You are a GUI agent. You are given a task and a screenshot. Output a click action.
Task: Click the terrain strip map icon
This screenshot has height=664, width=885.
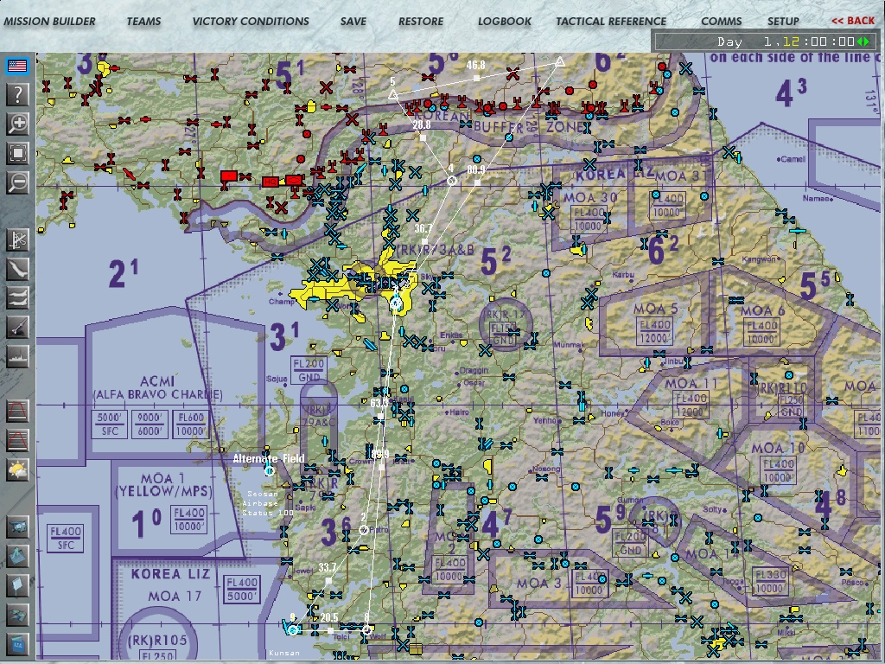pyautogui.click(x=17, y=269)
